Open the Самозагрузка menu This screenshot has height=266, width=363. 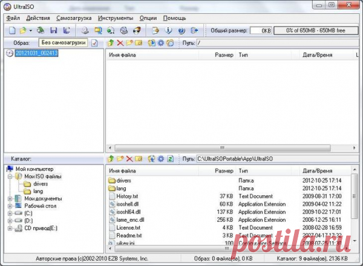pos(74,18)
